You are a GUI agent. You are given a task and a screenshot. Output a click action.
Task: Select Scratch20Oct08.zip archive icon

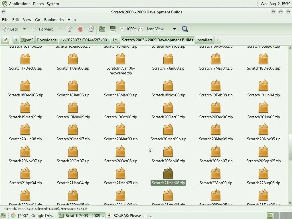click(x=121, y=151)
